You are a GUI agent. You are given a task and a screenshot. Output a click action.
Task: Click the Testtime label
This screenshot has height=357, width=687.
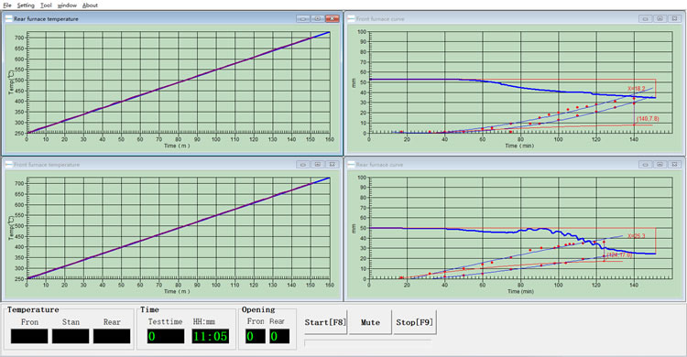tap(165, 321)
